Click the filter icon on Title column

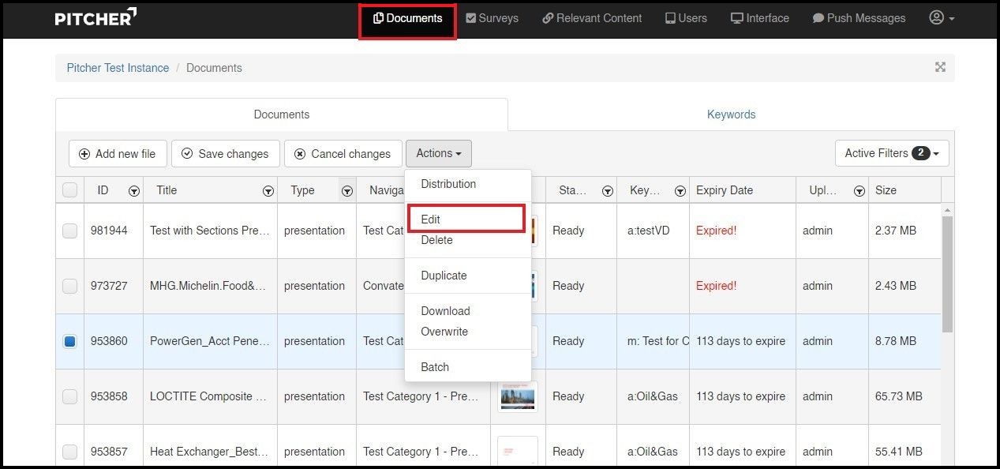coord(268,190)
